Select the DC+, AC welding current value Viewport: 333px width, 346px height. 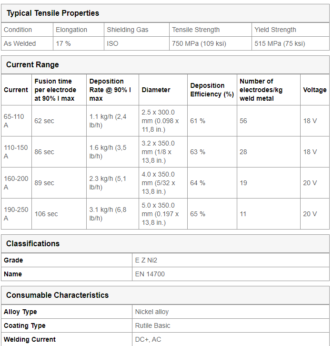click(x=231, y=340)
